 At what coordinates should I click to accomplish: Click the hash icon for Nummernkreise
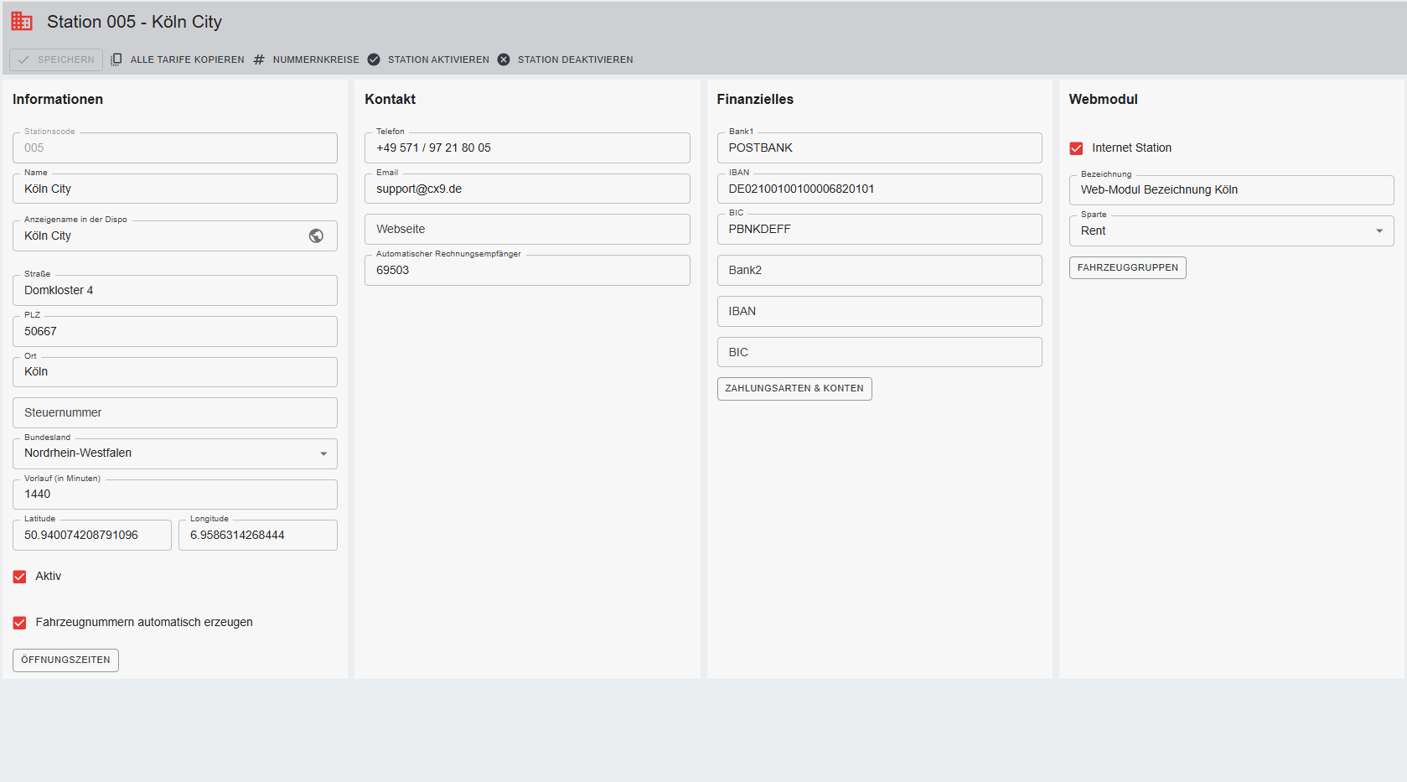pyautogui.click(x=259, y=60)
